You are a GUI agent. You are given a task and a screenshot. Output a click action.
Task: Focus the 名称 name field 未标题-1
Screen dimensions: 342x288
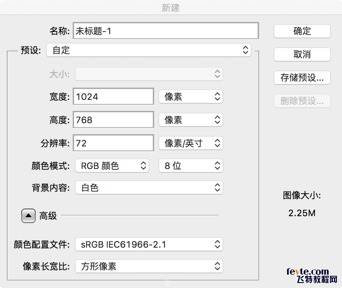click(166, 31)
